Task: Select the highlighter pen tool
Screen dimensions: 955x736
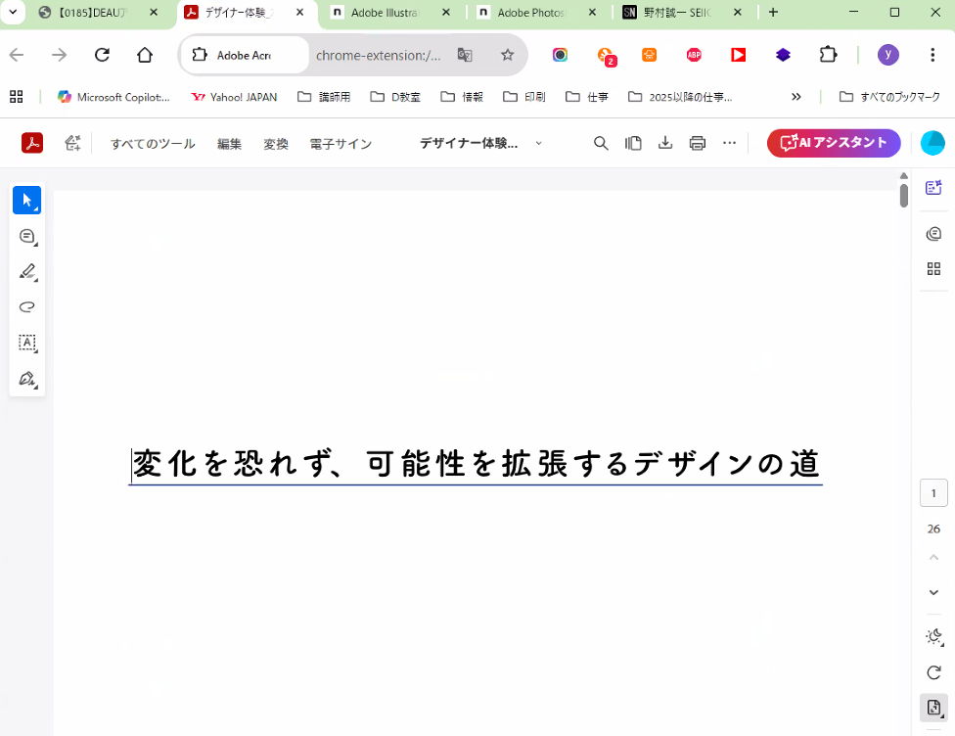Action: (x=26, y=272)
